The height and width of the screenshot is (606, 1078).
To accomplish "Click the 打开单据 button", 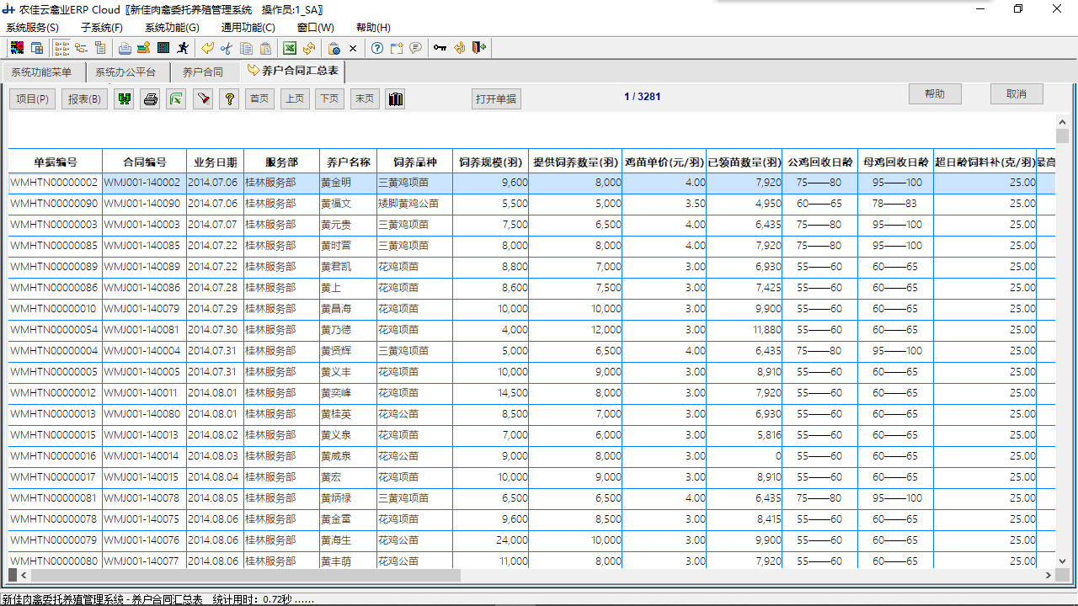I will [x=496, y=98].
